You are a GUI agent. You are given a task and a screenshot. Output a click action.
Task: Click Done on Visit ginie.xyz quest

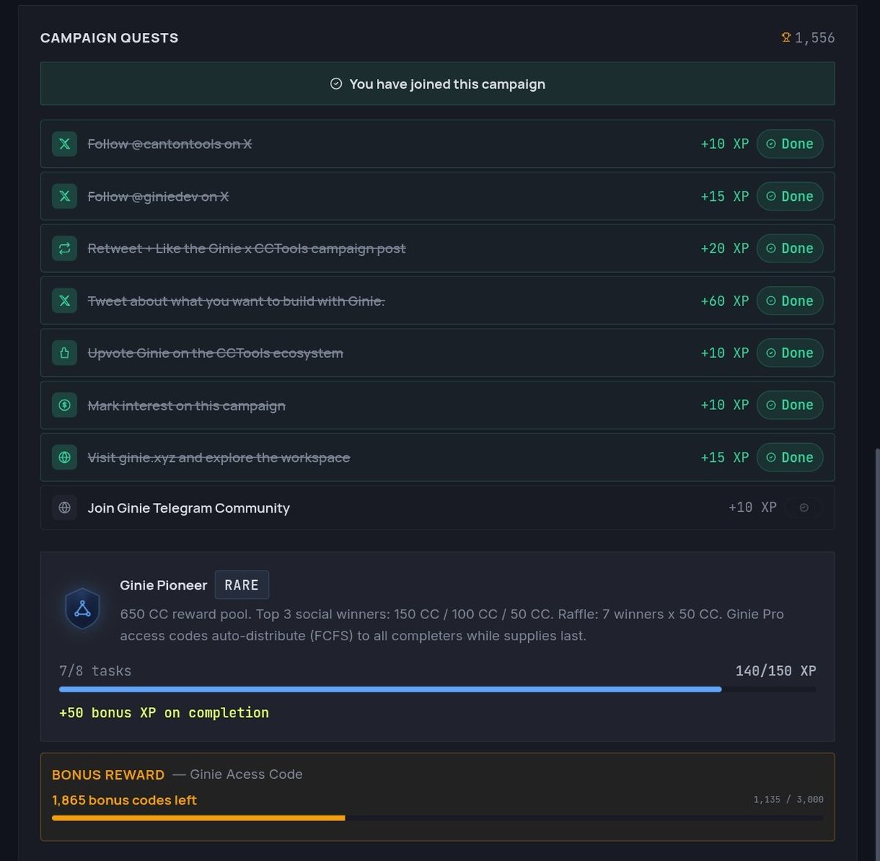pyautogui.click(x=790, y=457)
